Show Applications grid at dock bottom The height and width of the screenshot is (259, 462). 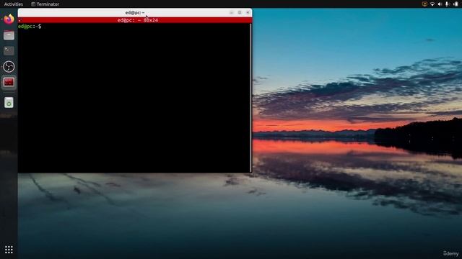pos(9,250)
